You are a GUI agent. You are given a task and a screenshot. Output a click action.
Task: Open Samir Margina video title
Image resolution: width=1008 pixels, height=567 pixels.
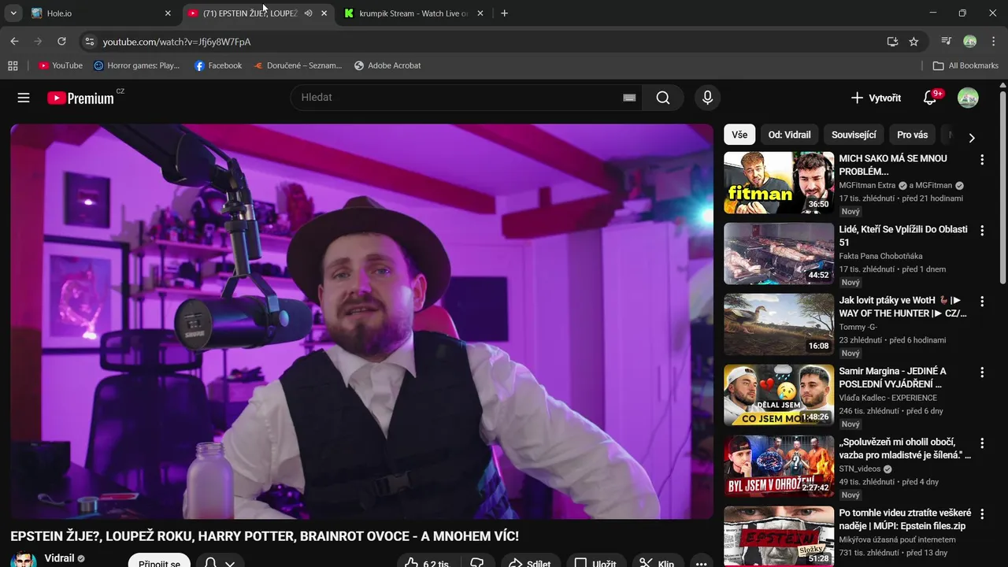tap(893, 377)
